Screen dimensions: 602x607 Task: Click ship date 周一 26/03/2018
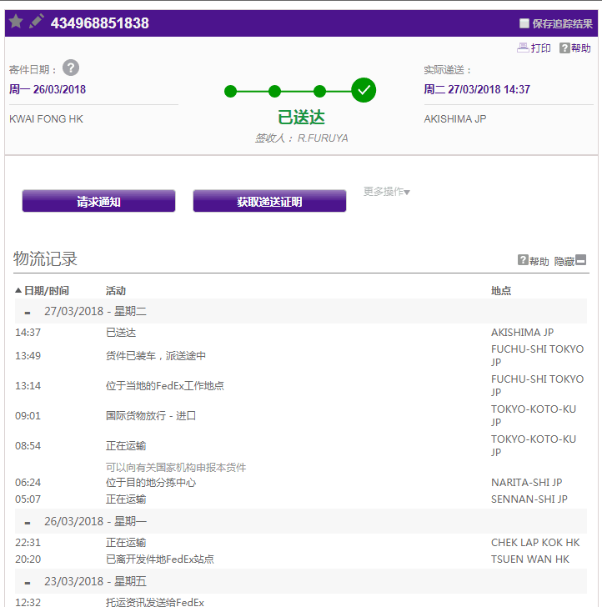[48, 89]
